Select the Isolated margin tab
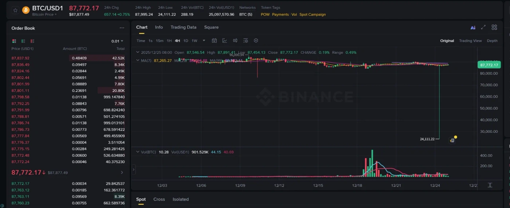Image resolution: width=510 pixels, height=208 pixels. tap(181, 199)
